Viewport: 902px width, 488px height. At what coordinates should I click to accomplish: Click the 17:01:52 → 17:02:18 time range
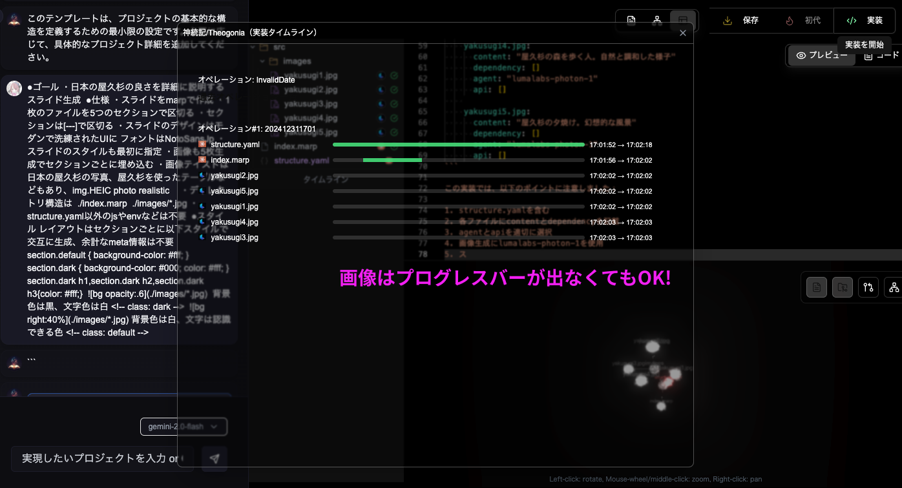[621, 145]
